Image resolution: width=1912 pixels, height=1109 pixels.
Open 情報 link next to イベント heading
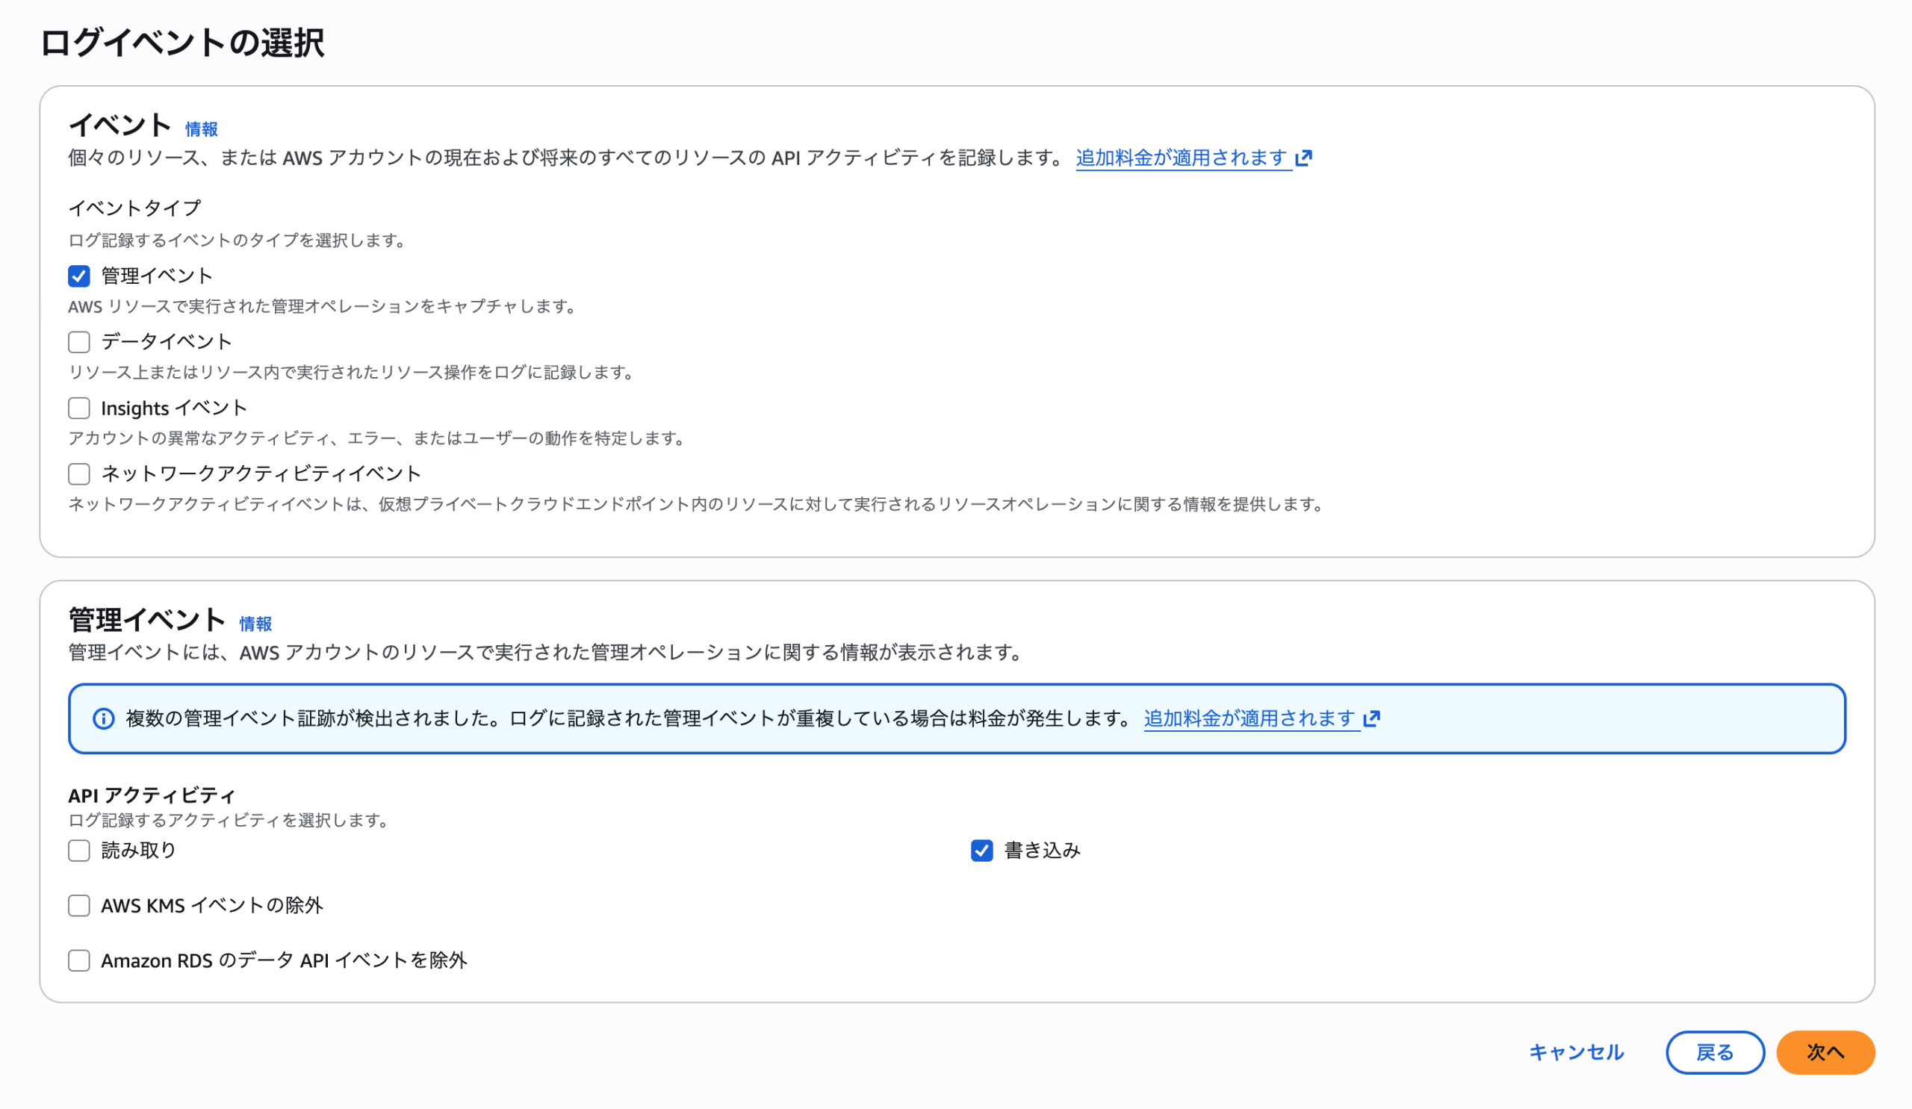[x=202, y=130]
